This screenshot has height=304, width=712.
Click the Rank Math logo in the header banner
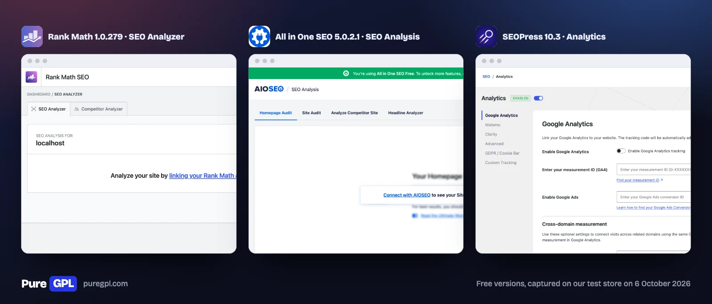click(x=32, y=36)
